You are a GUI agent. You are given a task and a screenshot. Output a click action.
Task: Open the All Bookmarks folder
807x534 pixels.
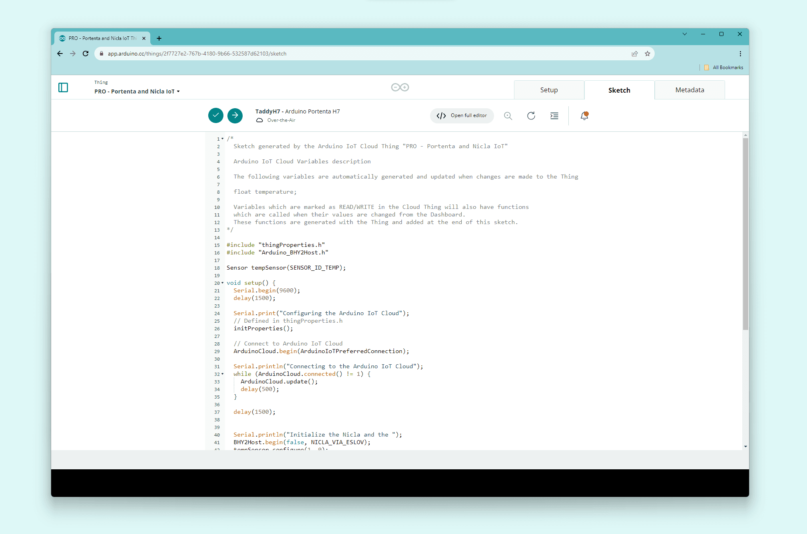click(723, 67)
